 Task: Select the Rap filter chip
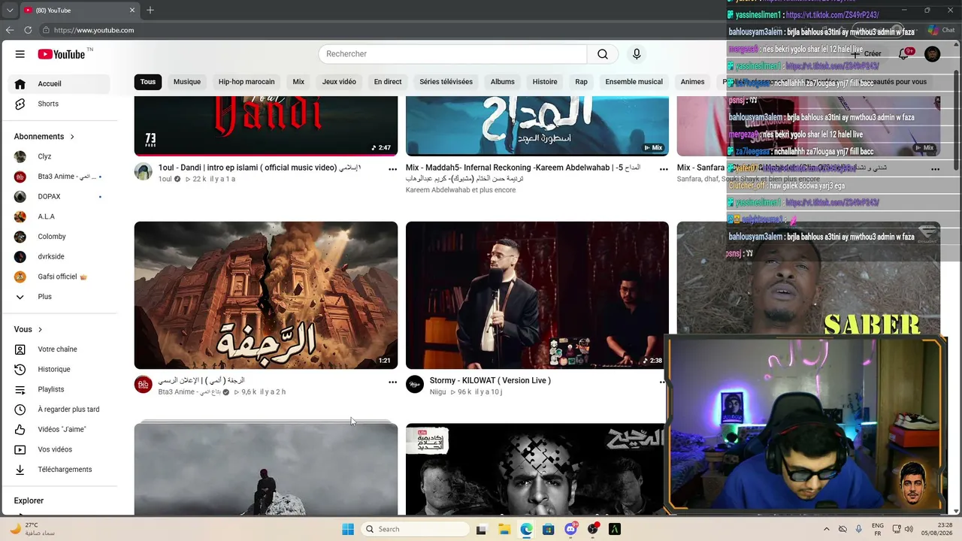(581, 82)
